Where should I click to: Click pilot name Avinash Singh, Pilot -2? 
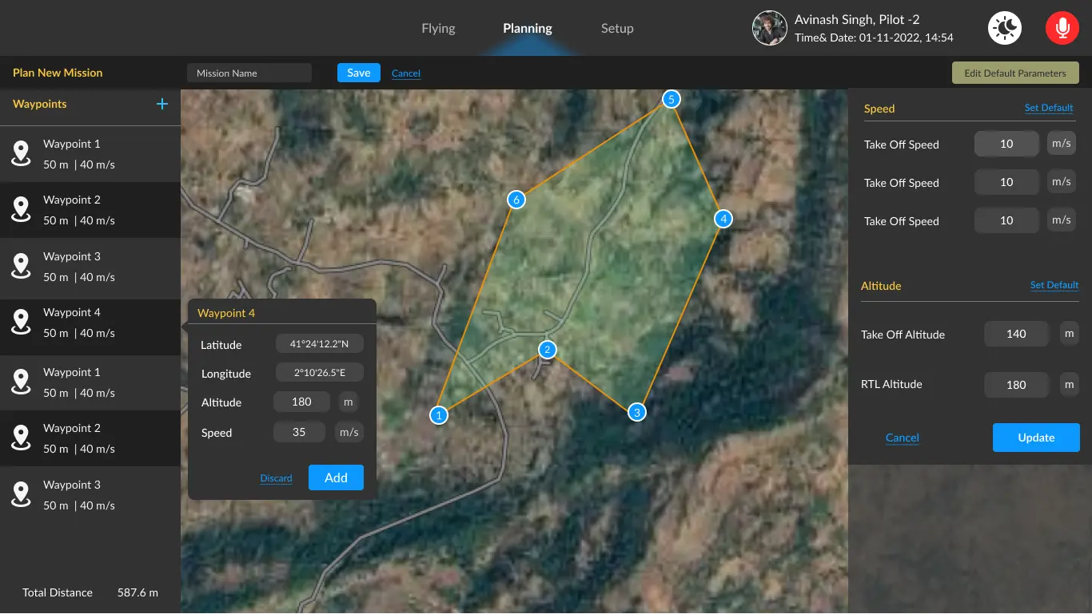pos(857,20)
